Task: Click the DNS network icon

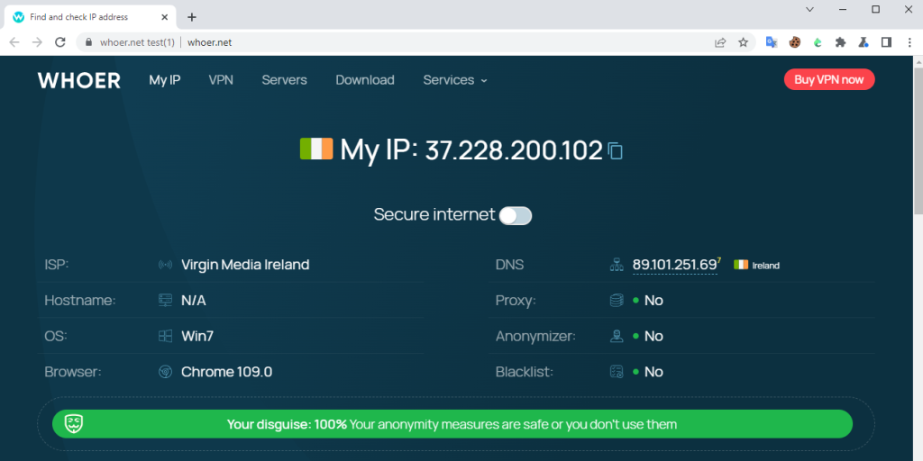Action: (x=617, y=266)
